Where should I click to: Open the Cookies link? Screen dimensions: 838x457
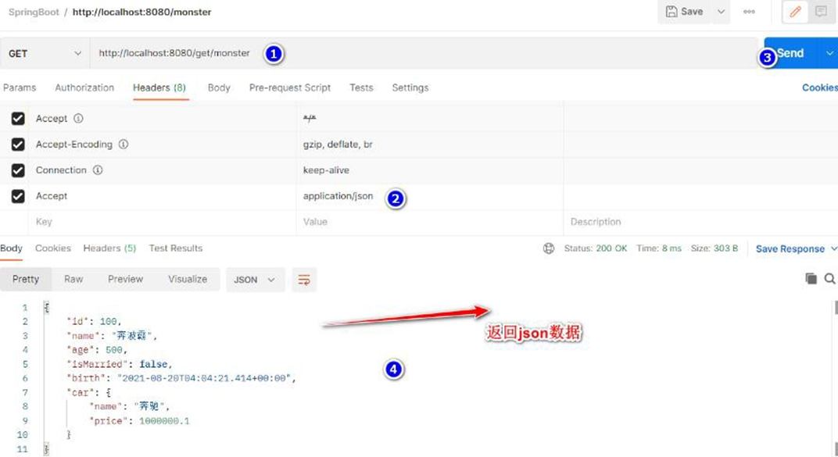(x=819, y=87)
